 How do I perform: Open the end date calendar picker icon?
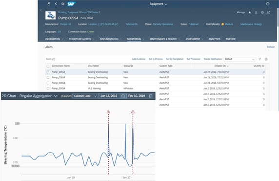151,96
